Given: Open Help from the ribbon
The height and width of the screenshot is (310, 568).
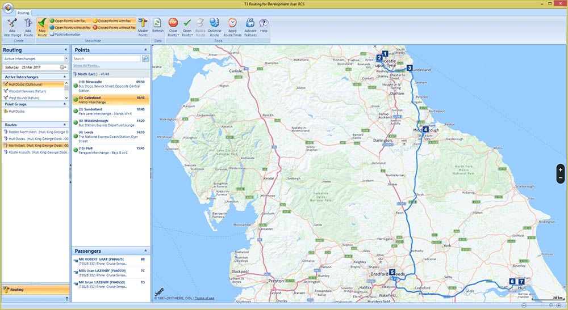Looking at the screenshot, I should [x=264, y=26].
